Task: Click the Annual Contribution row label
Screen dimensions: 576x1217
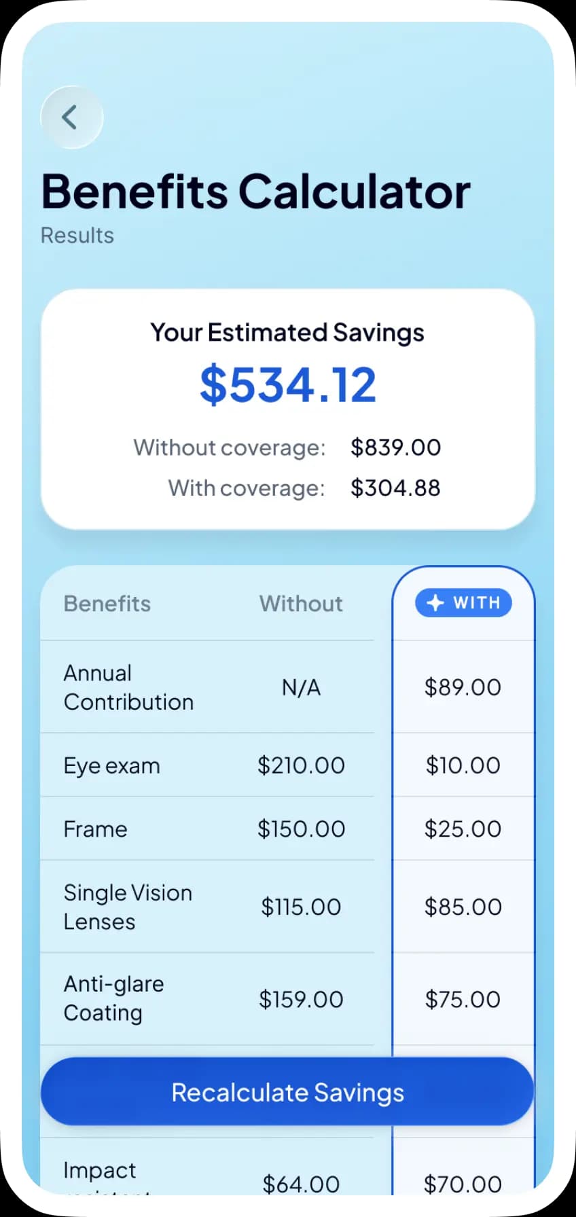Action: coord(128,687)
